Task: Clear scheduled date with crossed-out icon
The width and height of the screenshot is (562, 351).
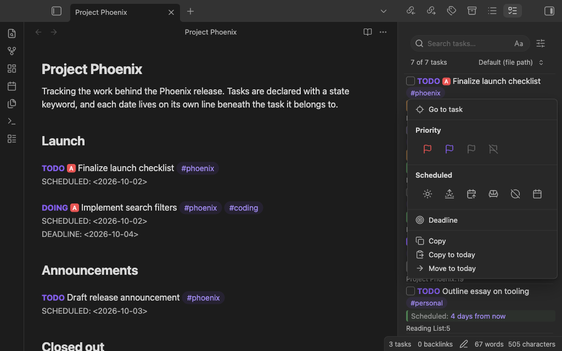Action: pyautogui.click(x=515, y=194)
